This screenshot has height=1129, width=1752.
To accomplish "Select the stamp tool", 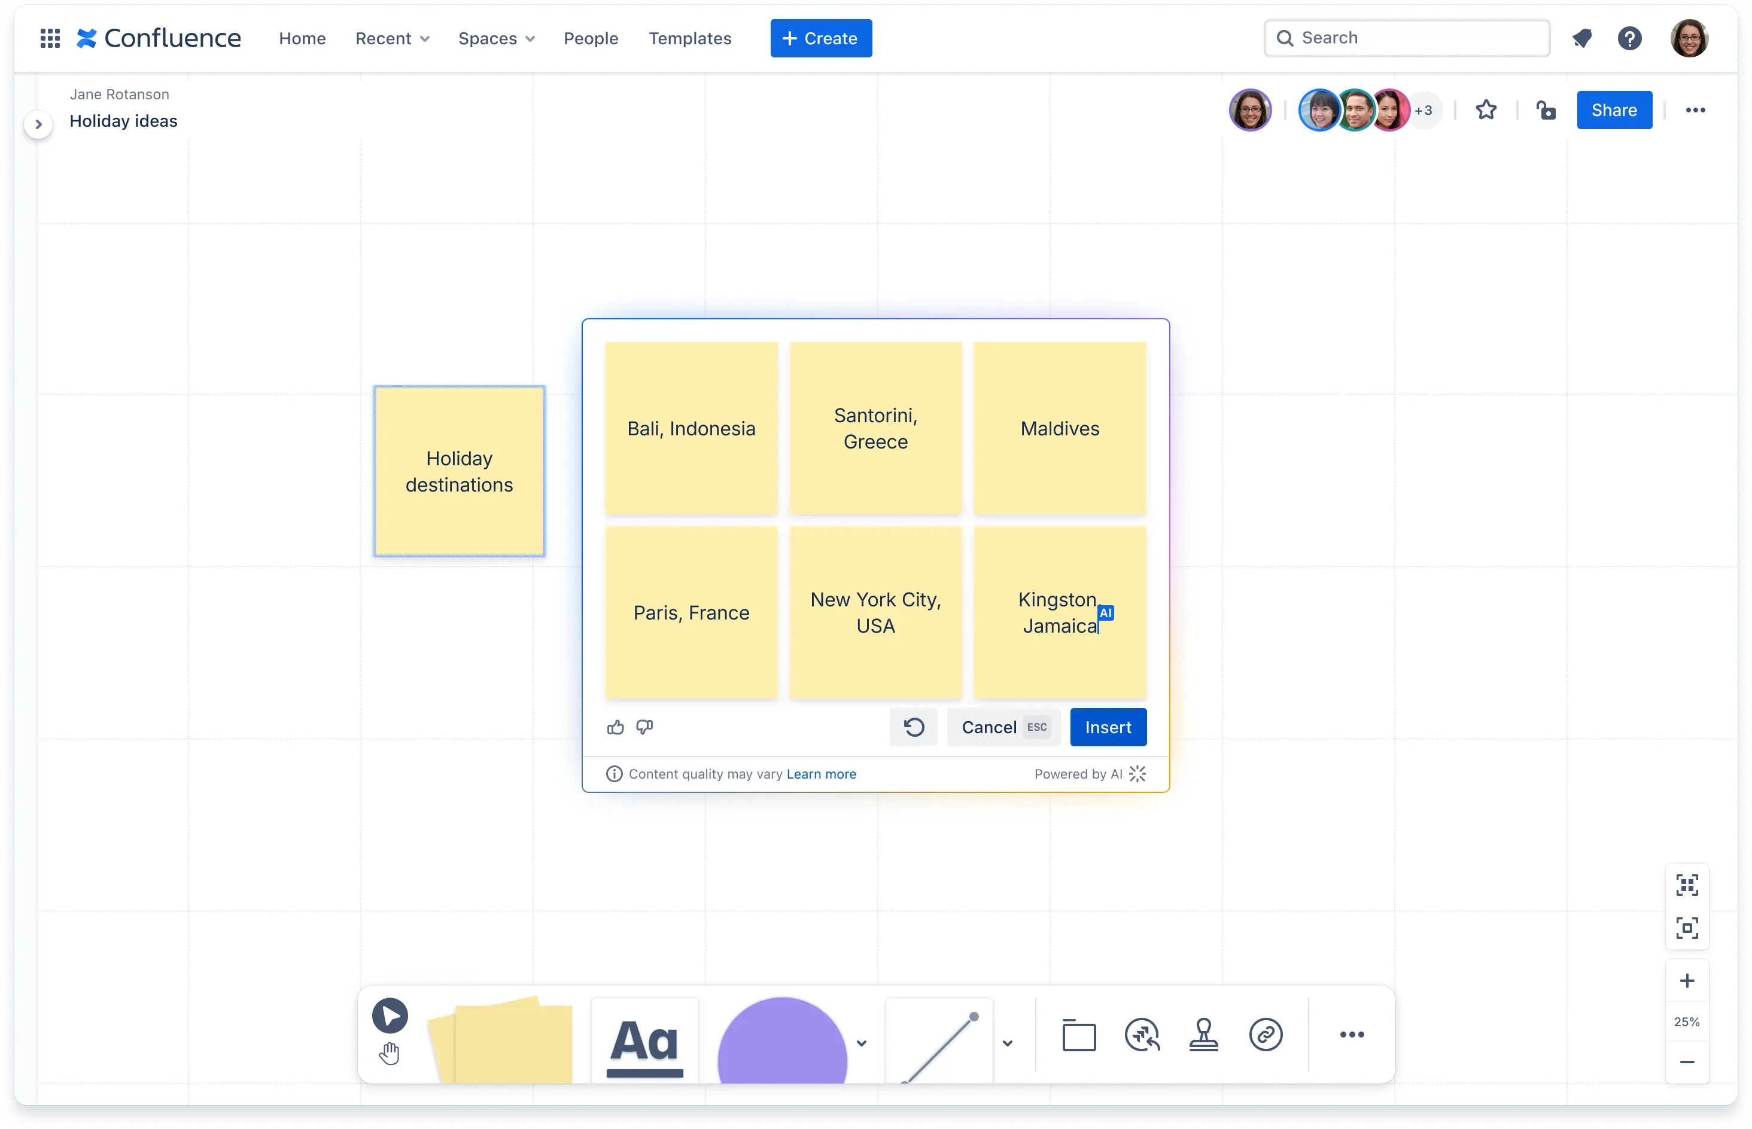I will 1203,1035.
